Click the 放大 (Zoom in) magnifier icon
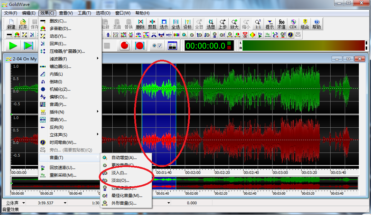This screenshot has height=215, width=371. pos(234,24)
